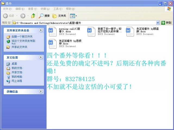This screenshot has height=130, width=174.
Task: Click the title bar folder icon
Action: (x=3, y=4)
